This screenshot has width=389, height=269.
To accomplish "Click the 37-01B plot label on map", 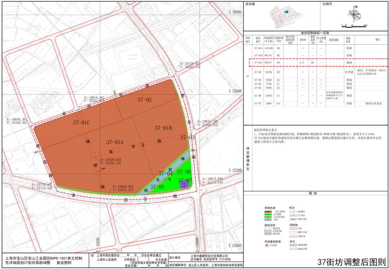I will (x=163, y=128).
